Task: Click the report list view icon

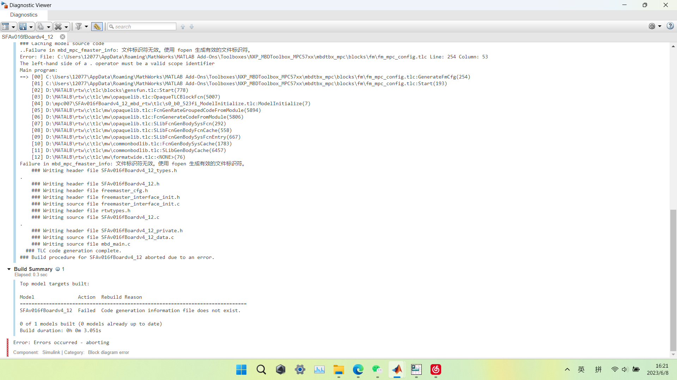Action: click(x=5, y=27)
